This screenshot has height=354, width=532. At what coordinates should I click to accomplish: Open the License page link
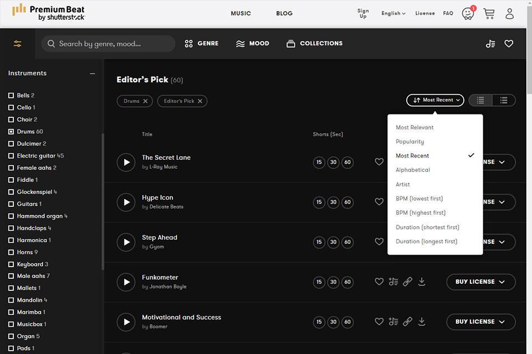click(x=425, y=13)
